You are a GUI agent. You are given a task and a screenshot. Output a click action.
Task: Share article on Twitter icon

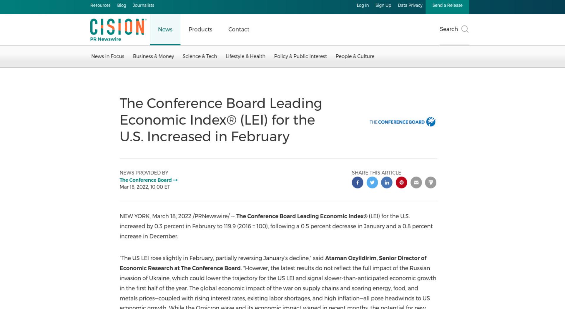[x=372, y=182]
